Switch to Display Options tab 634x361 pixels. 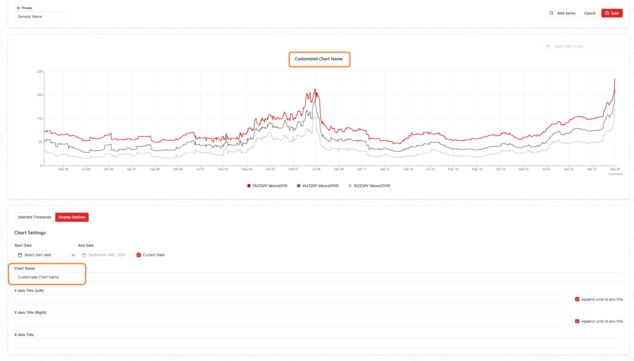tap(72, 217)
